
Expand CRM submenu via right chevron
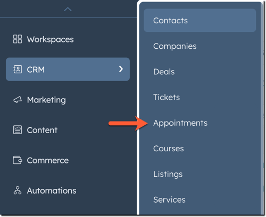tap(121, 69)
